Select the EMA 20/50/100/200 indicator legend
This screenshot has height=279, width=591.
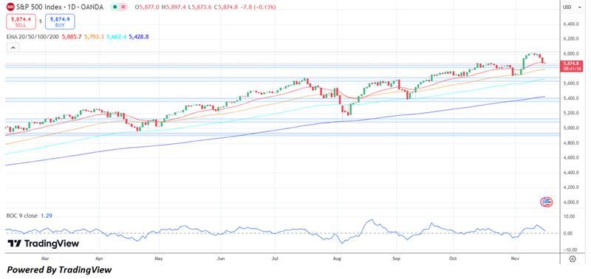click(33, 37)
